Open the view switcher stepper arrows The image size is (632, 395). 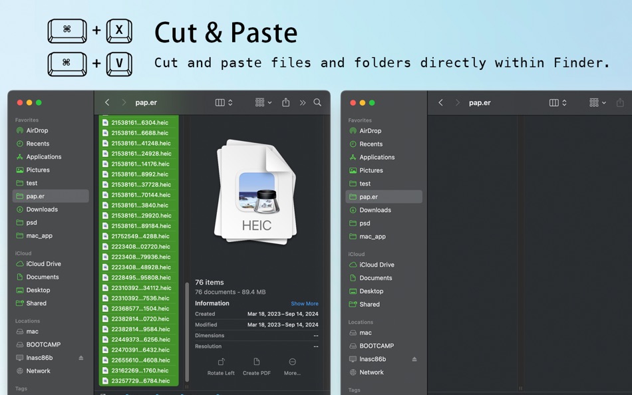coord(229,102)
